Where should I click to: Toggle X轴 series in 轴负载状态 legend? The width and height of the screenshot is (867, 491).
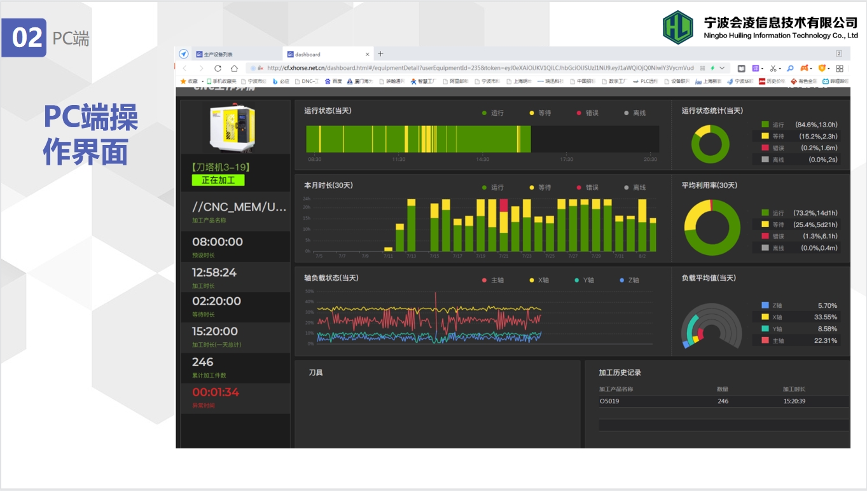pyautogui.click(x=540, y=280)
